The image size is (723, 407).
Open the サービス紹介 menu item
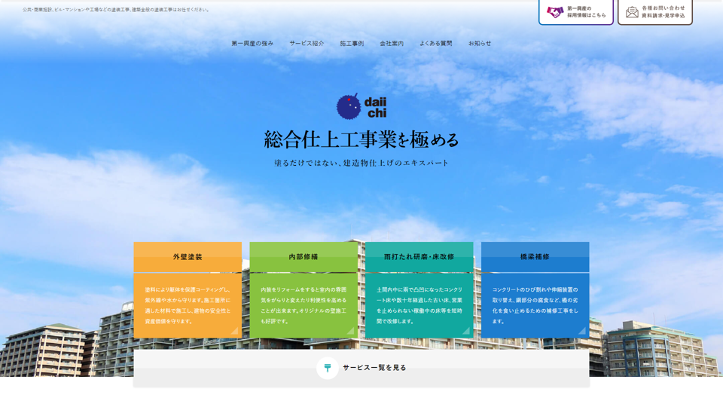[307, 44]
